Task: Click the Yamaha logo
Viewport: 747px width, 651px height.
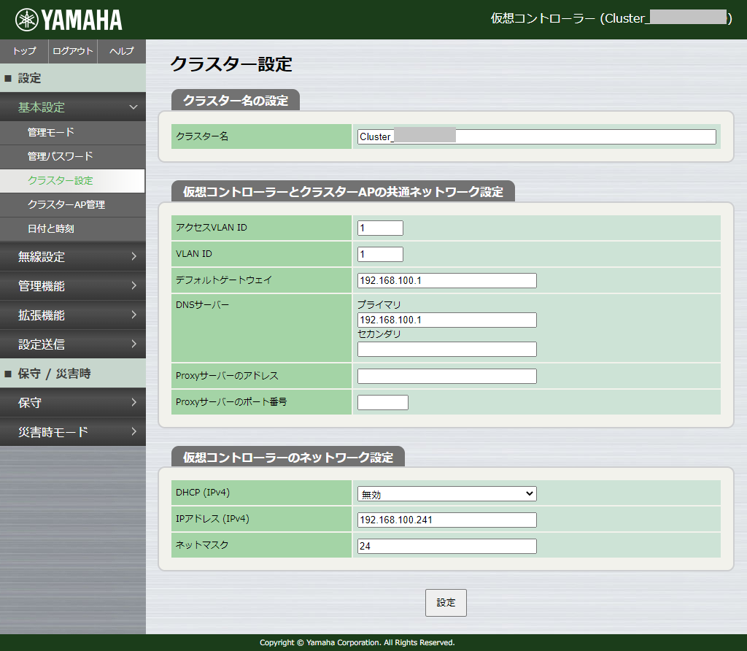Action: pos(66,20)
